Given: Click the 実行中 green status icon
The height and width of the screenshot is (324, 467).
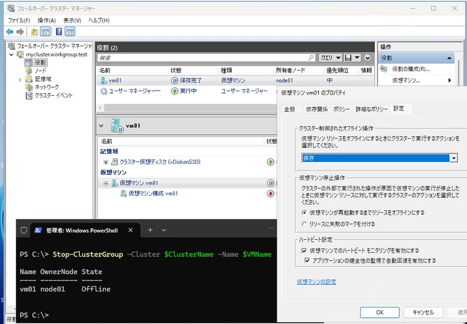Looking at the screenshot, I should 175,91.
